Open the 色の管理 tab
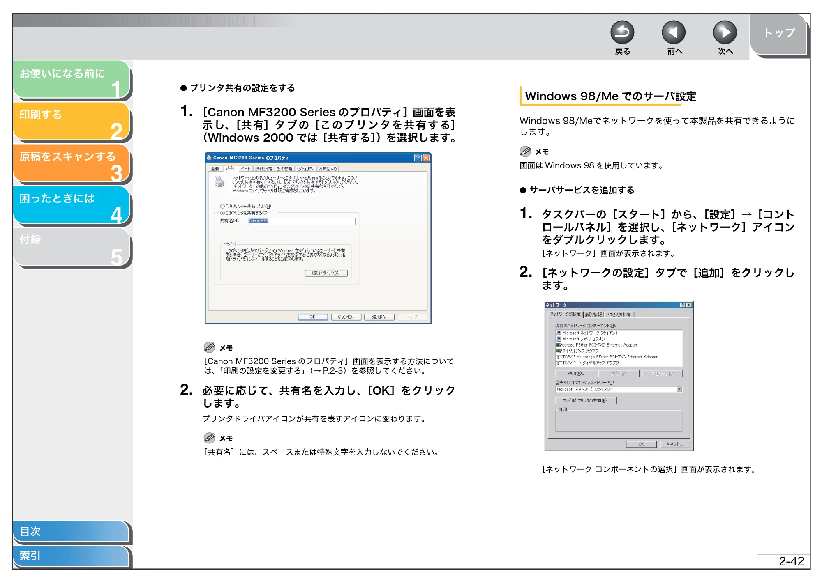This screenshot has width=822, height=581. tap(284, 169)
